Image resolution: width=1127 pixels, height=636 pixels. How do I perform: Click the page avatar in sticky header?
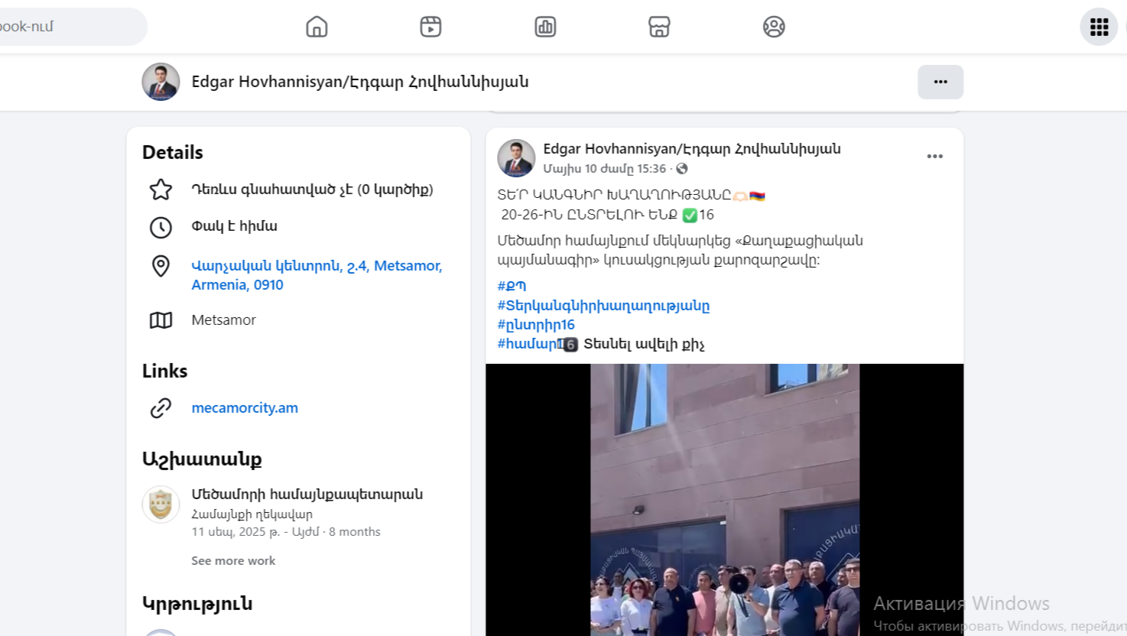click(161, 82)
